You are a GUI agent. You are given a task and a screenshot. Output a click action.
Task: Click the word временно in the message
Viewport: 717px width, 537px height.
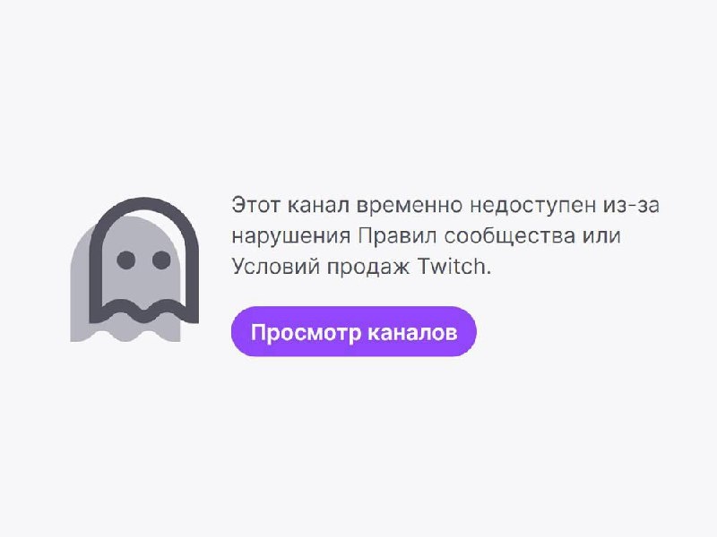pyautogui.click(x=410, y=207)
